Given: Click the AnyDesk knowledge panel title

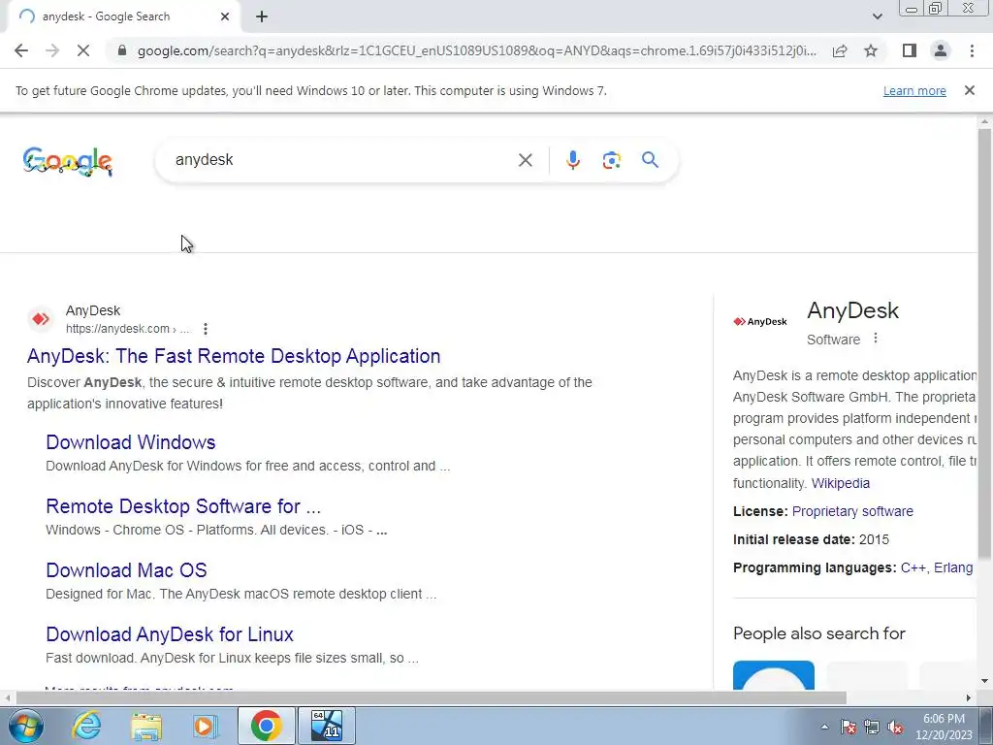Looking at the screenshot, I should pos(852,310).
